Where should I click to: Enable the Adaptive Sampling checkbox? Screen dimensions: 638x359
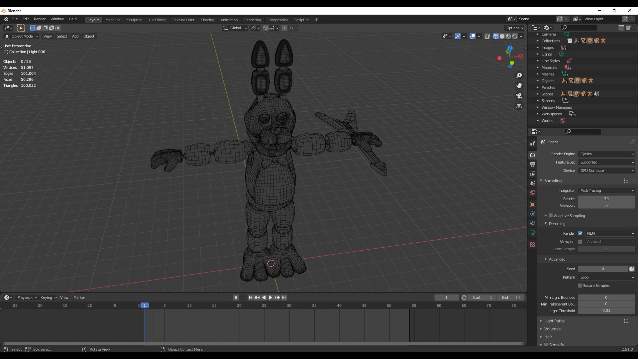click(x=551, y=216)
